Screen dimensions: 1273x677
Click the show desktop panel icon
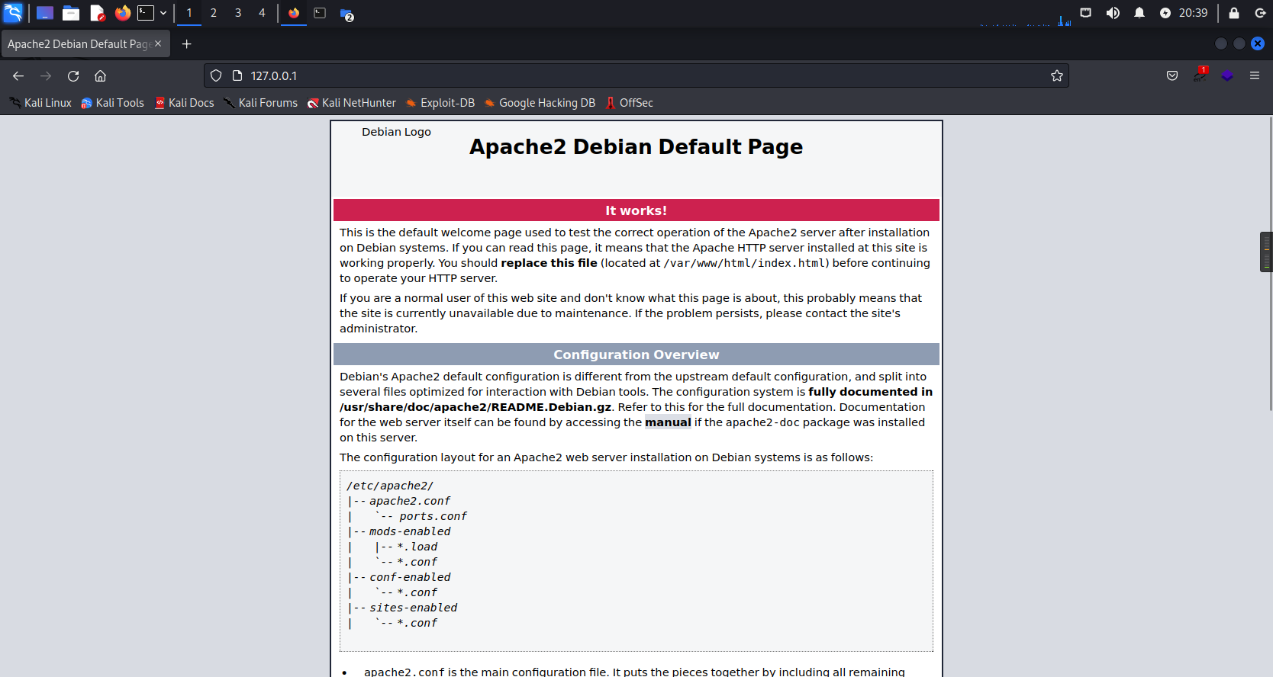pyautogui.click(x=45, y=13)
